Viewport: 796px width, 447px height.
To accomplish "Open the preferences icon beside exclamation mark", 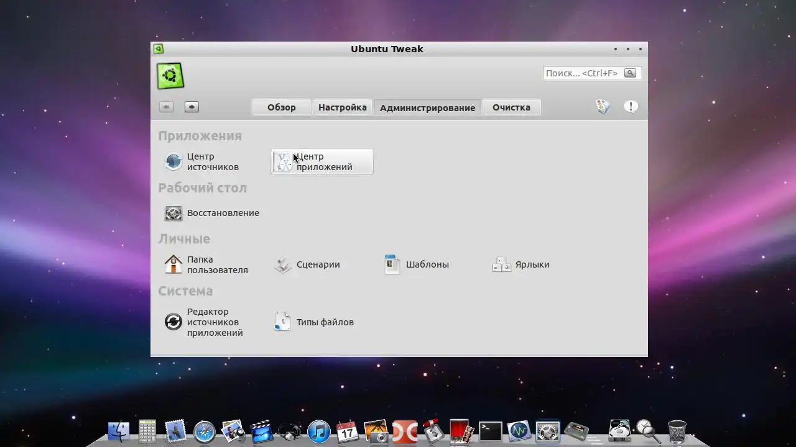I will [603, 107].
